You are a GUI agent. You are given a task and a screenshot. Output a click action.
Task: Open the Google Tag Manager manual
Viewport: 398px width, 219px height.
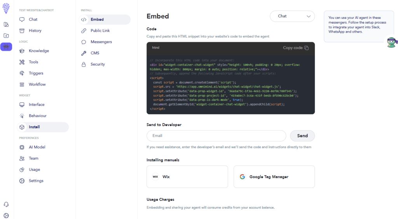point(274,177)
